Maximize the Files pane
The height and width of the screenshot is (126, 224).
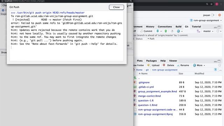point(219,61)
